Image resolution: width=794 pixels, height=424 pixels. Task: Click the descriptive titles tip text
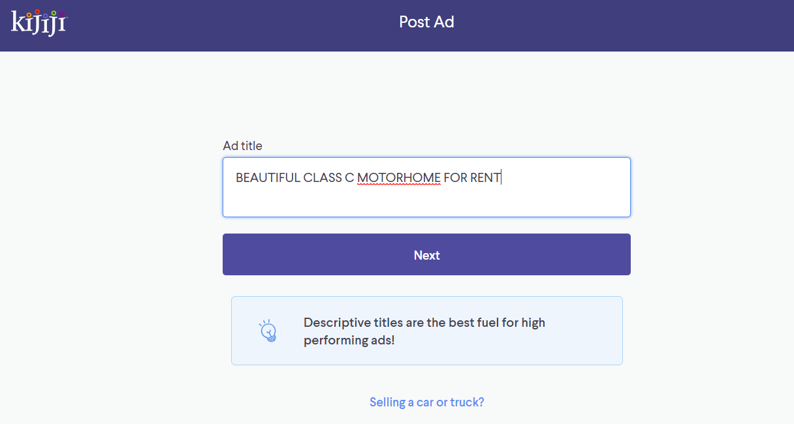click(x=424, y=331)
